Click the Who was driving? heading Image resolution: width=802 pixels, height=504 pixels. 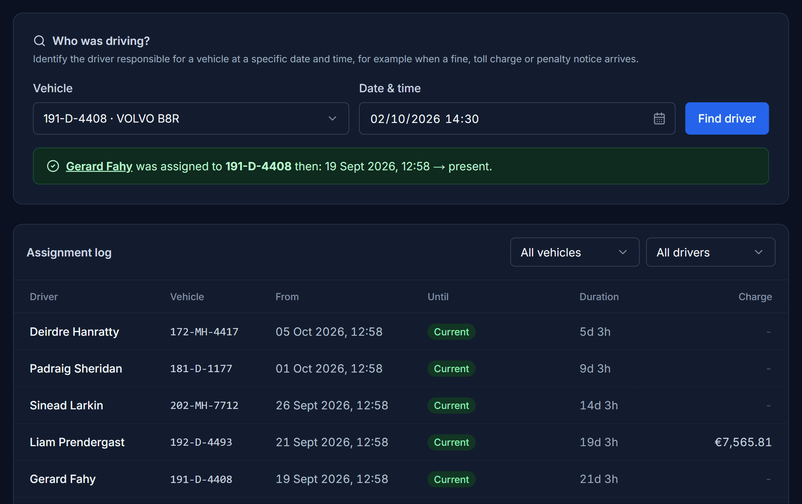tap(101, 41)
